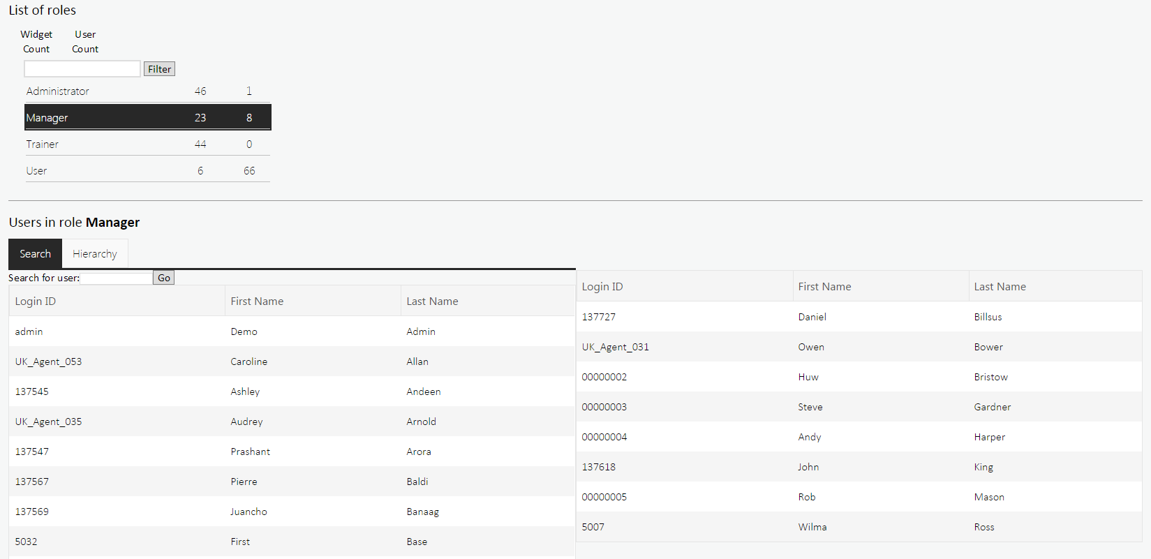Select the User role row
This screenshot has height=559, width=1151.
[x=147, y=171]
